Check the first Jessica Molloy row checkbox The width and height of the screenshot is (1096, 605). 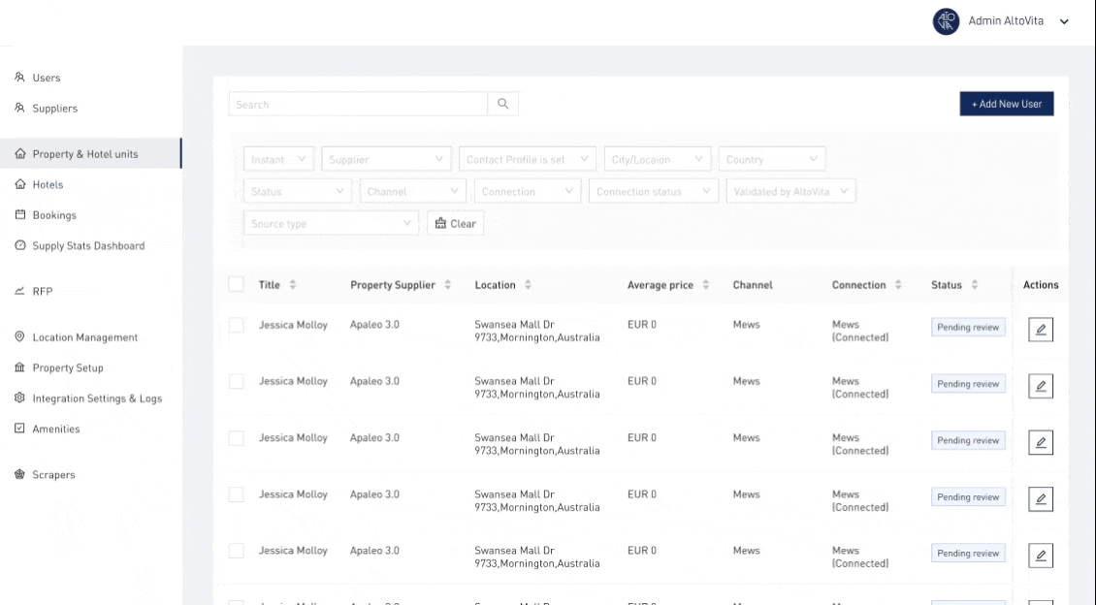[237, 325]
